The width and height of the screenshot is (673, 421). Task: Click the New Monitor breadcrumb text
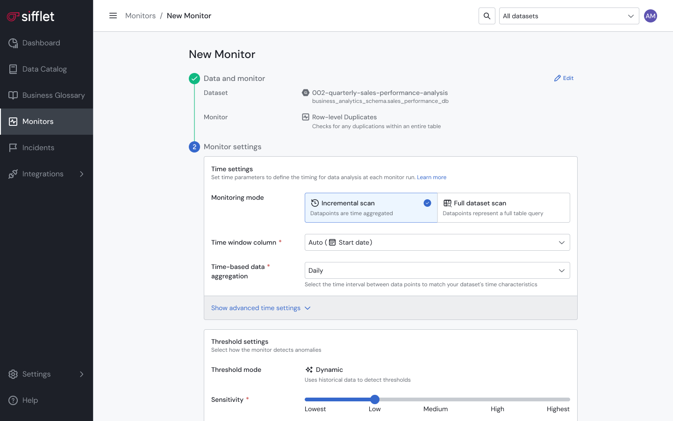[189, 16]
